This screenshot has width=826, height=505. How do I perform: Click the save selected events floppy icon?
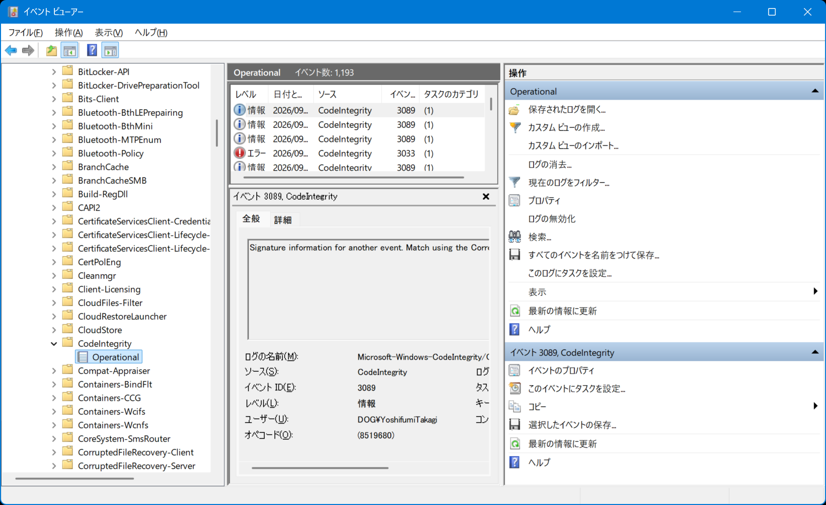514,425
